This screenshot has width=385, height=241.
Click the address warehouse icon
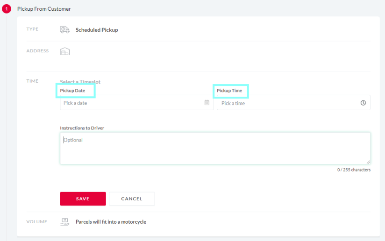[x=65, y=51]
